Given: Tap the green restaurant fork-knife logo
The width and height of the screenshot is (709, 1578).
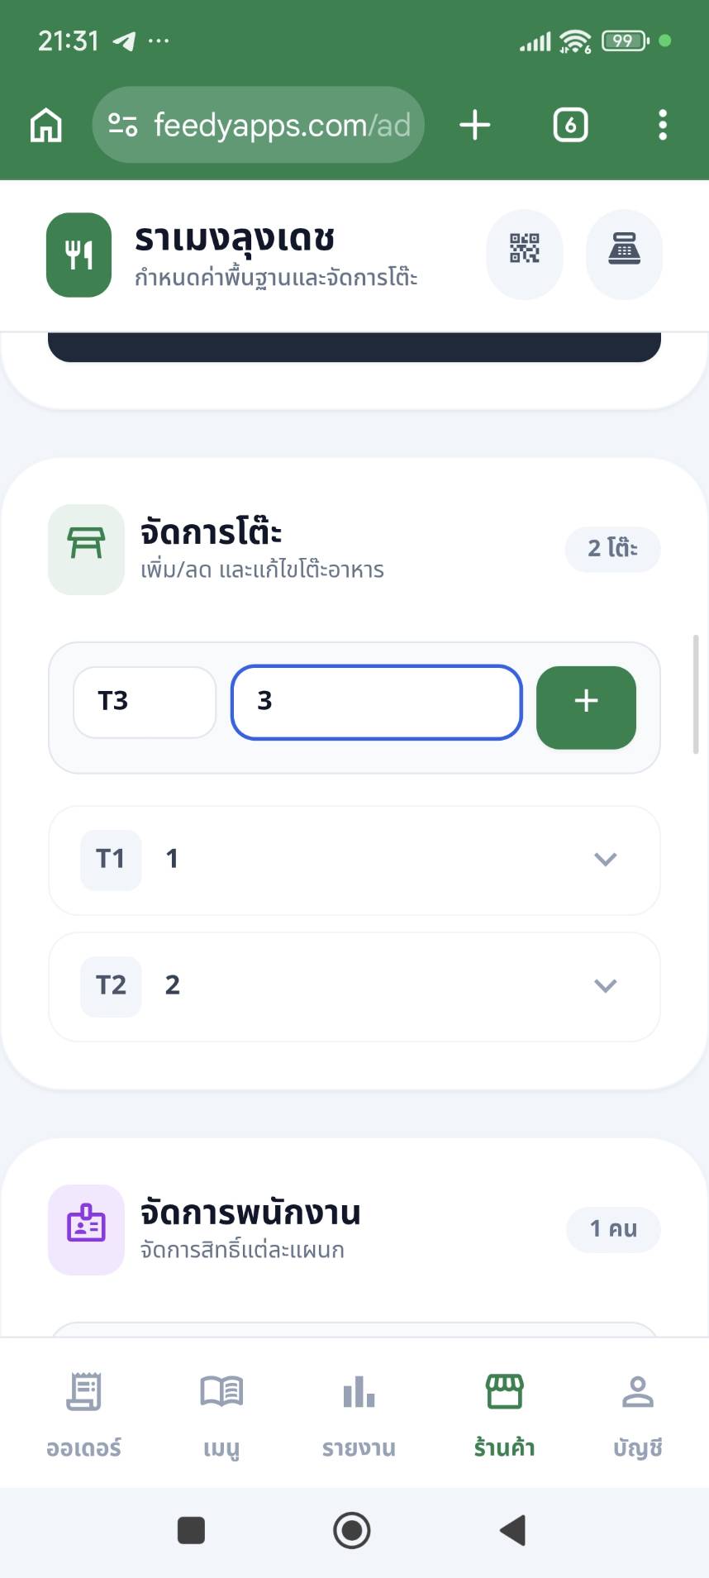Looking at the screenshot, I should pos(79,255).
